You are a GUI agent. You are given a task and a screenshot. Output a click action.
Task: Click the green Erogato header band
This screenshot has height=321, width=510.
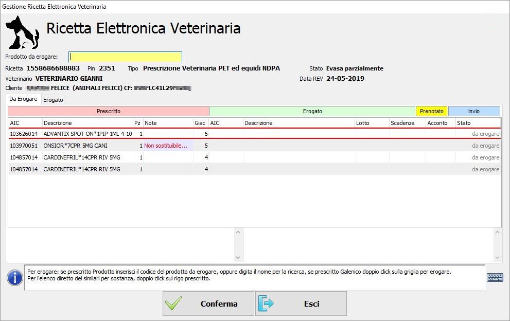tap(312, 111)
